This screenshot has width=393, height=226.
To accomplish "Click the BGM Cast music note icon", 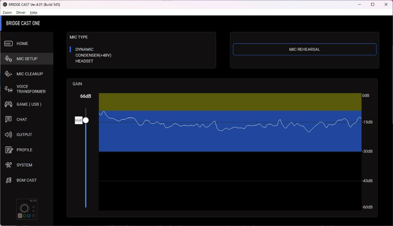I will (8, 180).
